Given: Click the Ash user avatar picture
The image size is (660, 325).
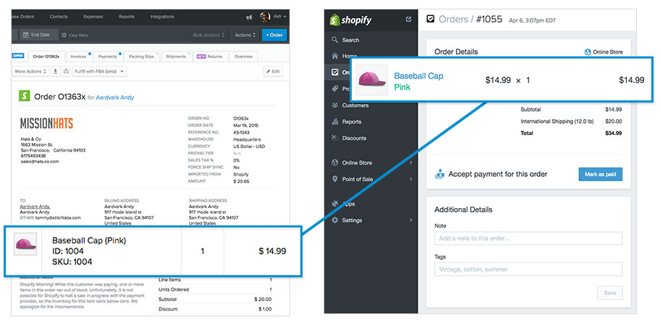Looking at the screenshot, I should point(265,17).
